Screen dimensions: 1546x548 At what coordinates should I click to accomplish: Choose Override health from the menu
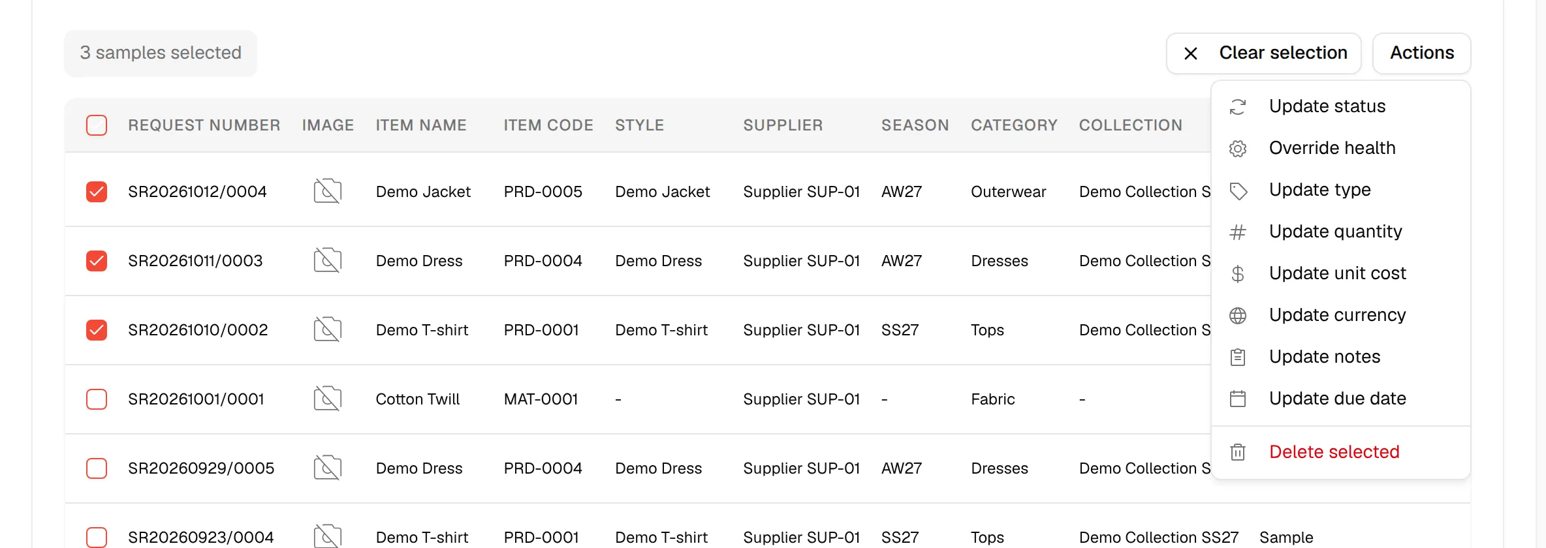tap(1341, 148)
